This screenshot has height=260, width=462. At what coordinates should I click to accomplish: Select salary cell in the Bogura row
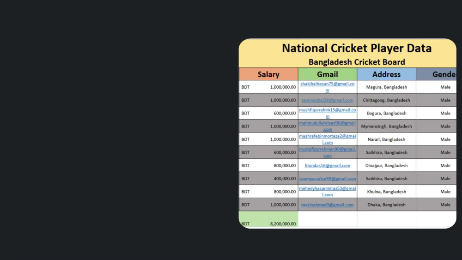pos(268,113)
